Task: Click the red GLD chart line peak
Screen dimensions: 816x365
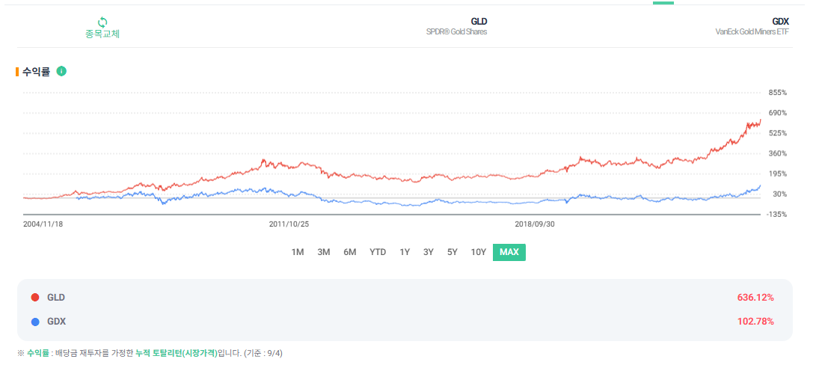Action: pos(761,120)
